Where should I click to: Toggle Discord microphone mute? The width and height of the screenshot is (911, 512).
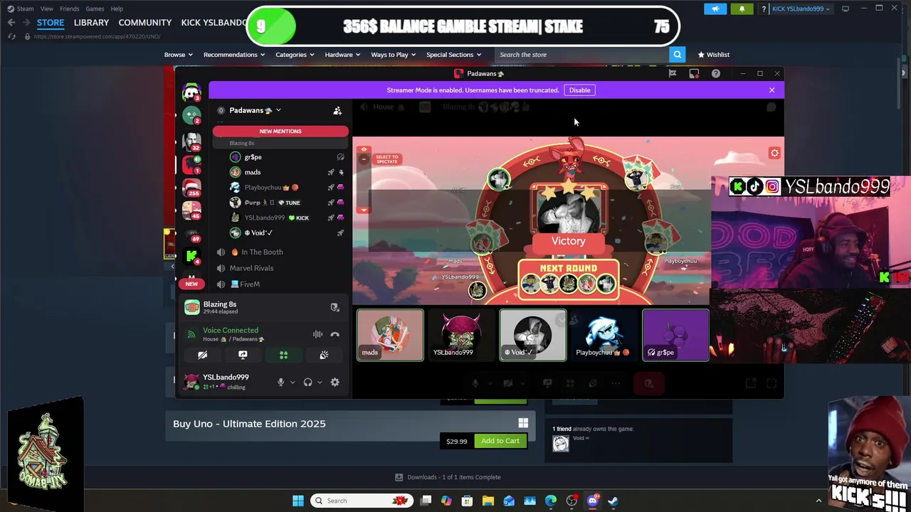(280, 382)
